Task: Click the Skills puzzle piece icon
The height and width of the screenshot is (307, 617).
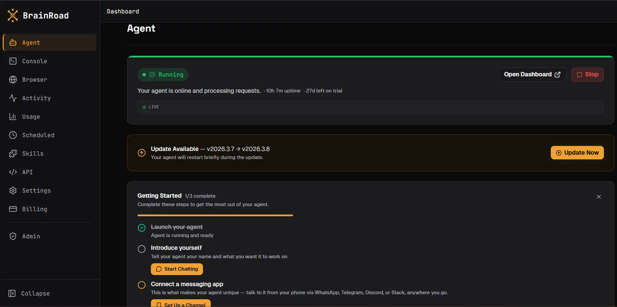Action: [x=13, y=153]
